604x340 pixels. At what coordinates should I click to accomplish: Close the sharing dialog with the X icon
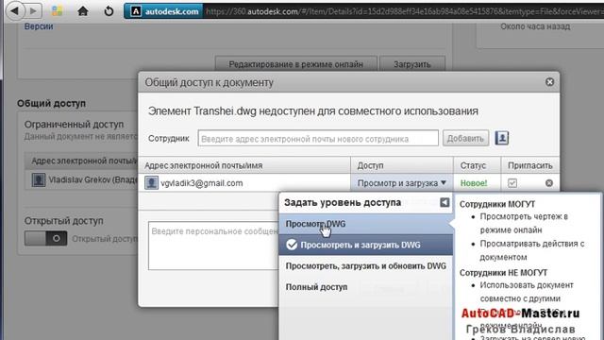pos(549,82)
